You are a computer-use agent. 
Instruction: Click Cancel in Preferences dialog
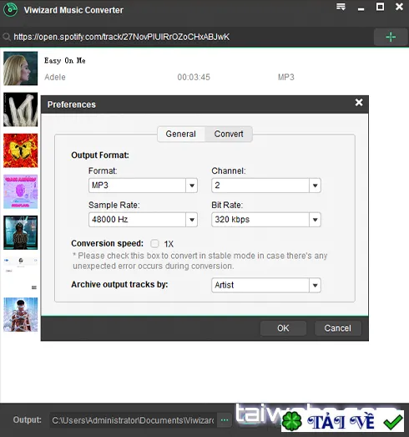(338, 328)
